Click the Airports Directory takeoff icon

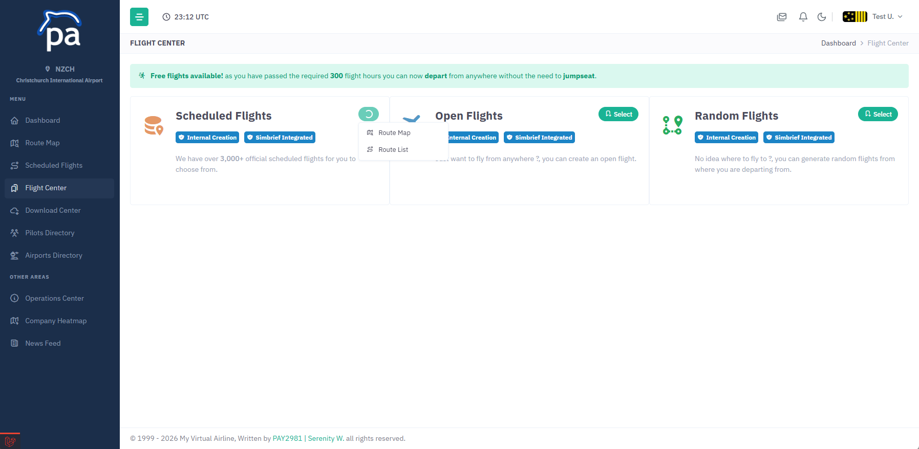tap(14, 256)
